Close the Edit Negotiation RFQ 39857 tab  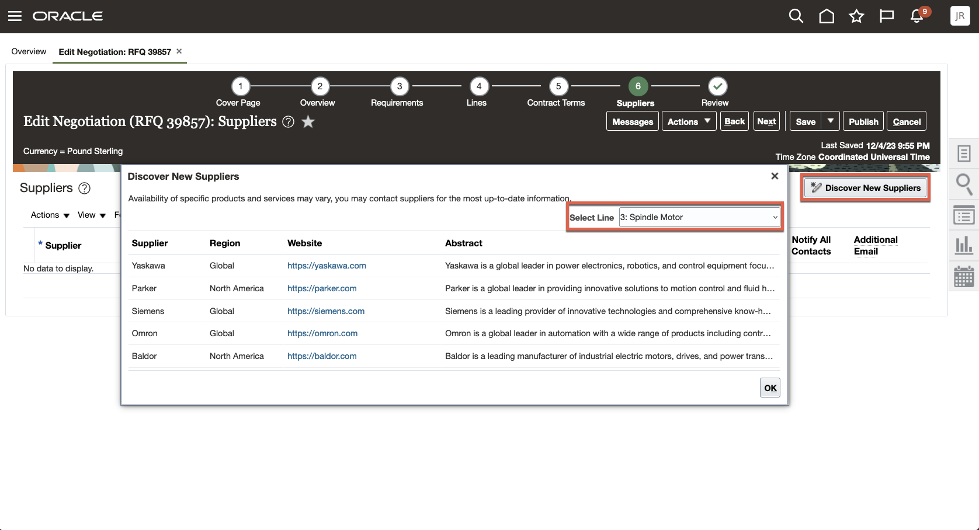(x=179, y=51)
